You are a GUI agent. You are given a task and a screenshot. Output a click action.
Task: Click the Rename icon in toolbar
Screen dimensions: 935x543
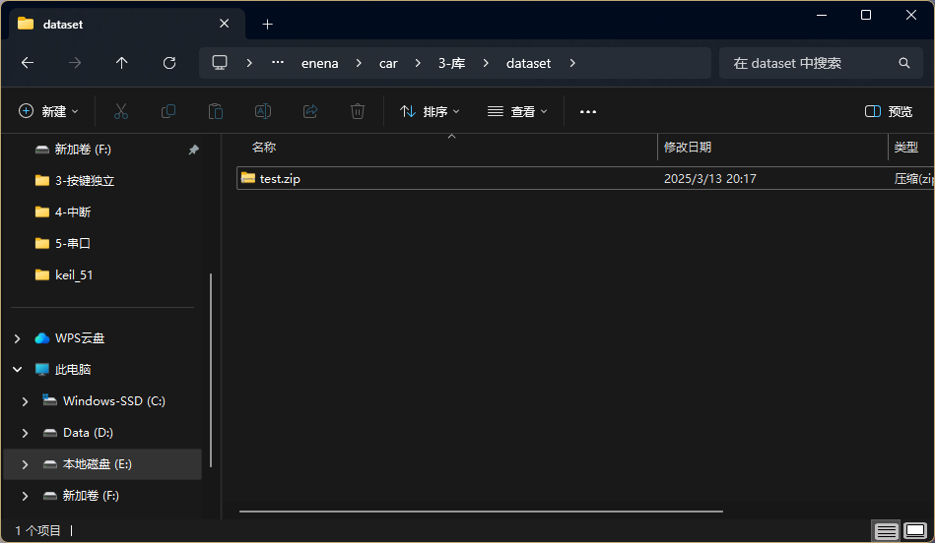263,111
